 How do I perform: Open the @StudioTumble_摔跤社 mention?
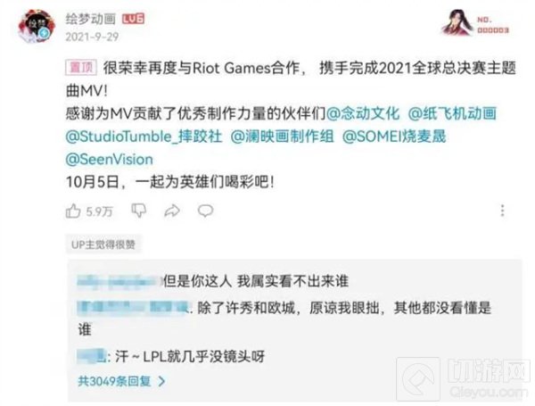[144, 137]
